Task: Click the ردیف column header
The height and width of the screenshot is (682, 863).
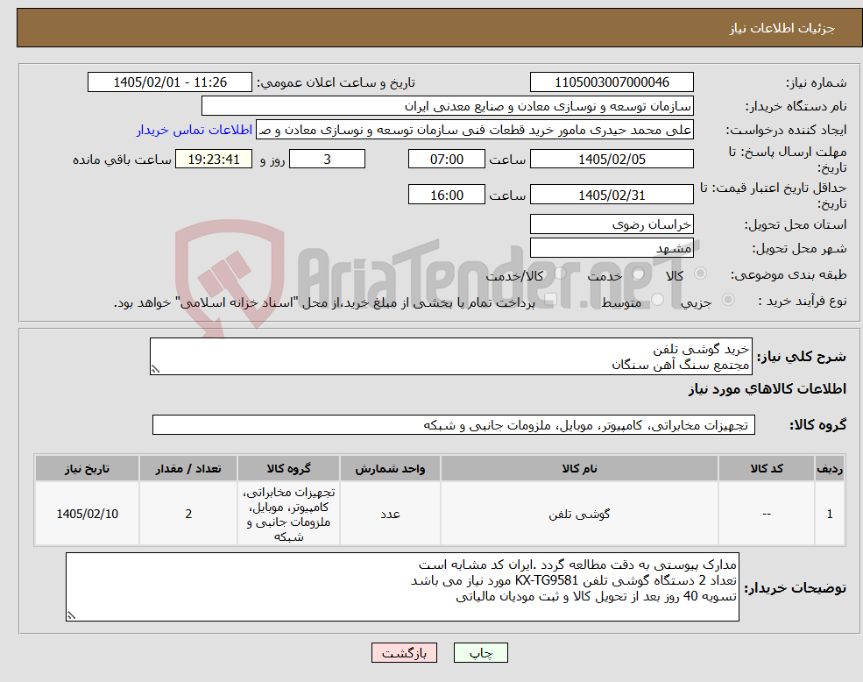Action: (830, 469)
